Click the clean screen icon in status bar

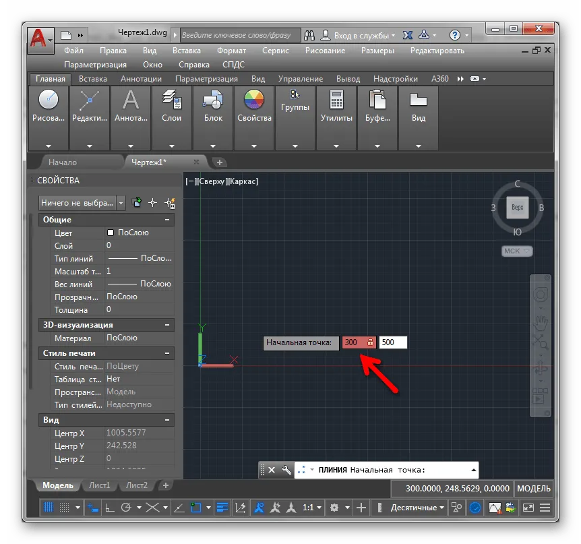point(528,508)
